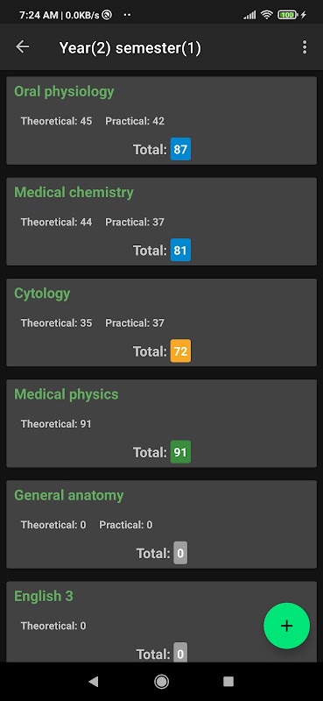Open the Oral physiology subject card

point(161,120)
